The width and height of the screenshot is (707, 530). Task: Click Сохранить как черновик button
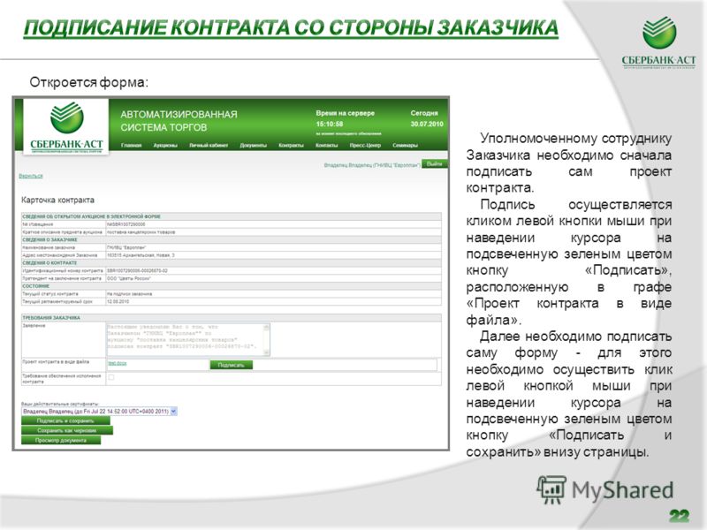tap(67, 430)
